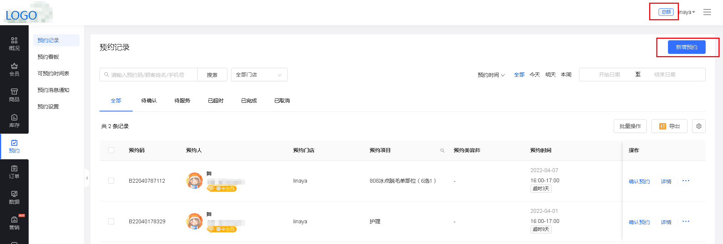Open the 库存 inventory sidebar icon

coord(14,121)
